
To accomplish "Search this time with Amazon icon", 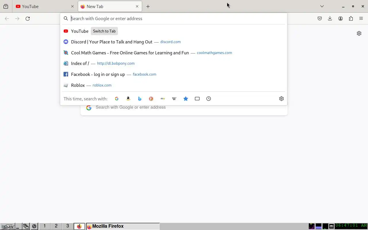I will [x=128, y=99].
